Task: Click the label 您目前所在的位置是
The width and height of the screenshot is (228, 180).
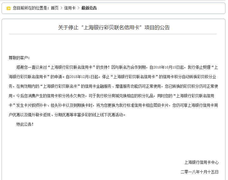Action: pyautogui.click(x=31, y=8)
